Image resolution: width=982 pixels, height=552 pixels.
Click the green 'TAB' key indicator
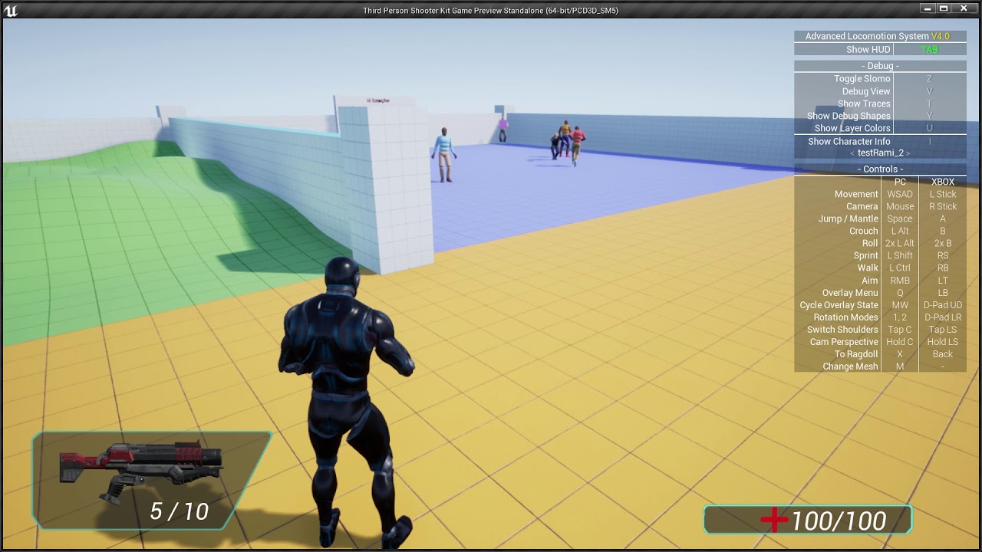[x=929, y=50]
